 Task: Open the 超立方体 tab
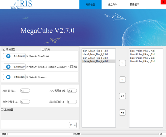point(113,4)
